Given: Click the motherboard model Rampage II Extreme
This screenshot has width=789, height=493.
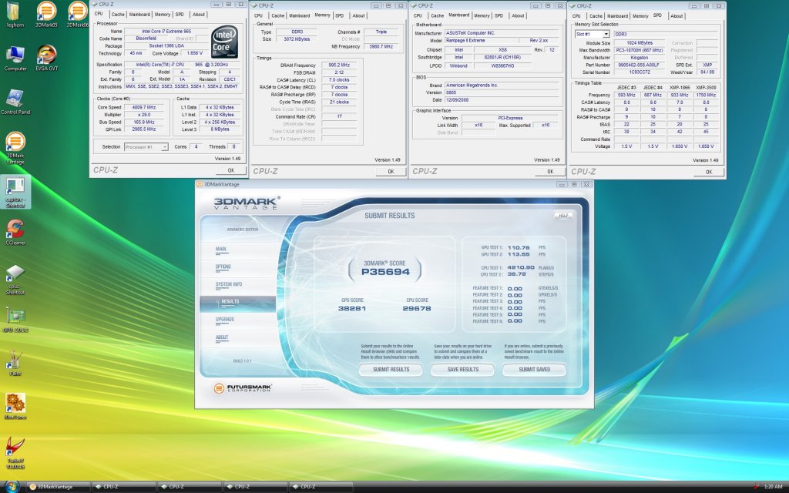Looking at the screenshot, I should [x=482, y=40].
